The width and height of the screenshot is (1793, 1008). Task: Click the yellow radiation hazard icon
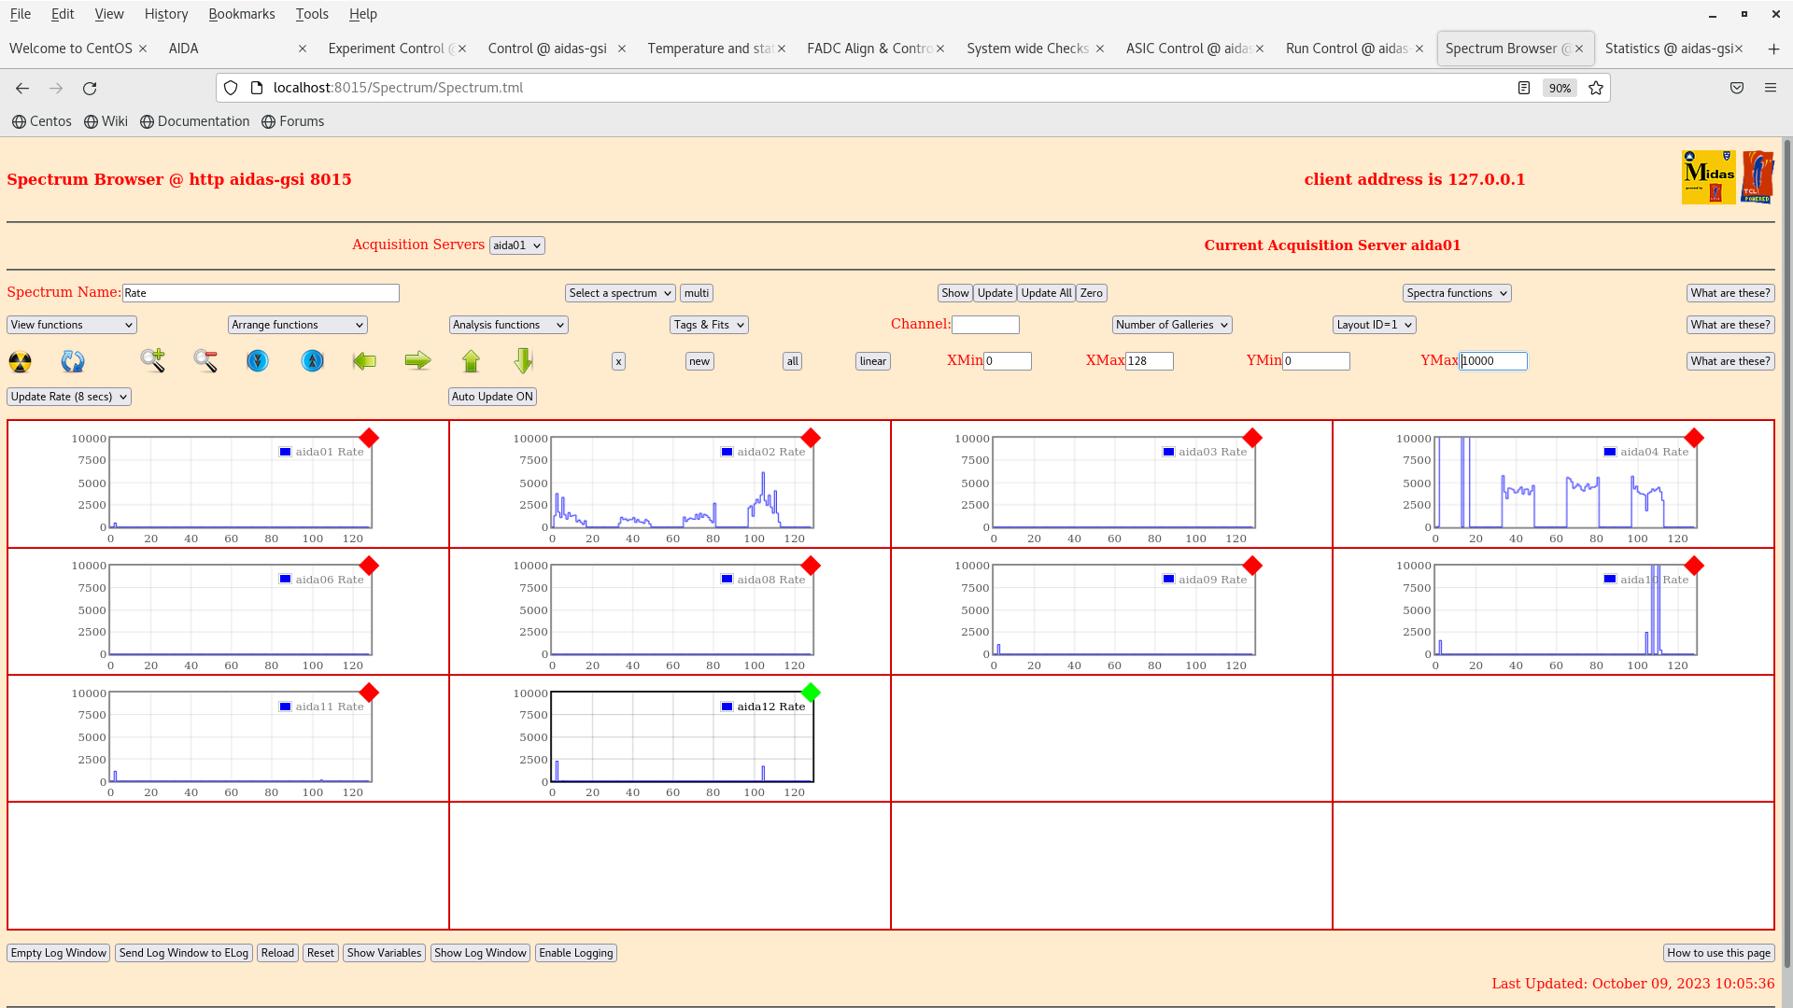20,361
